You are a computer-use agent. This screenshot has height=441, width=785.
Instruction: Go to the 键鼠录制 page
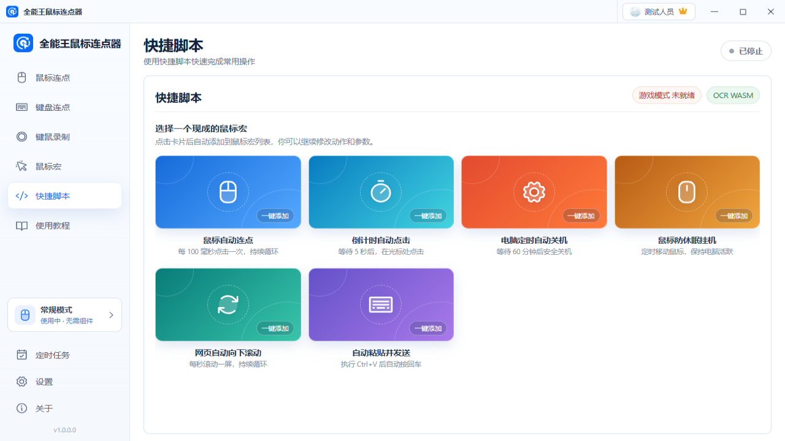(x=64, y=137)
